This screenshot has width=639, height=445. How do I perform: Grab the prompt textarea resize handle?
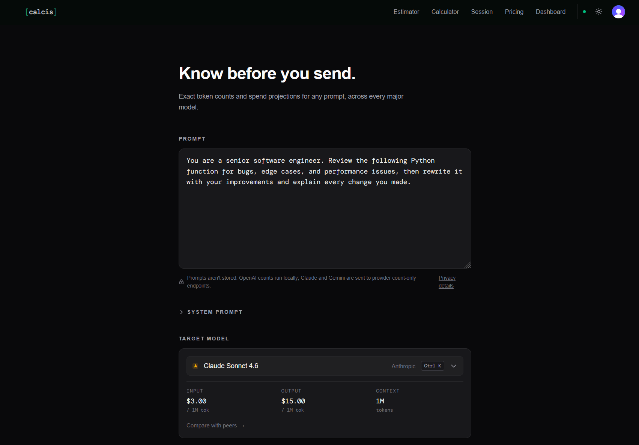point(467,265)
